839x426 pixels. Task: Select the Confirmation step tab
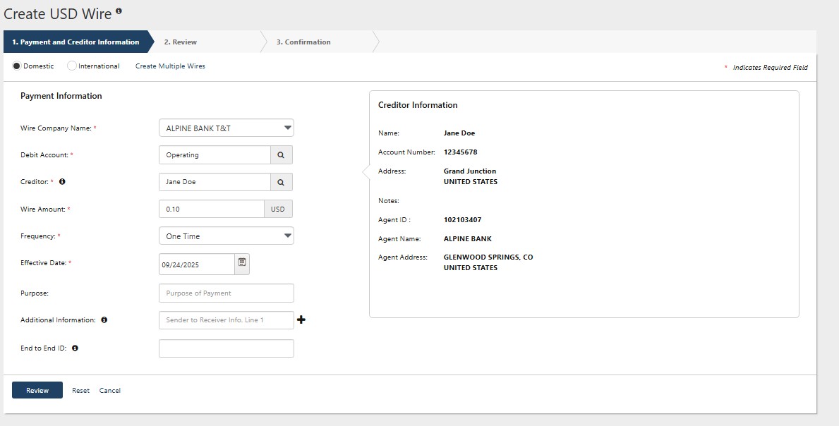(x=303, y=42)
